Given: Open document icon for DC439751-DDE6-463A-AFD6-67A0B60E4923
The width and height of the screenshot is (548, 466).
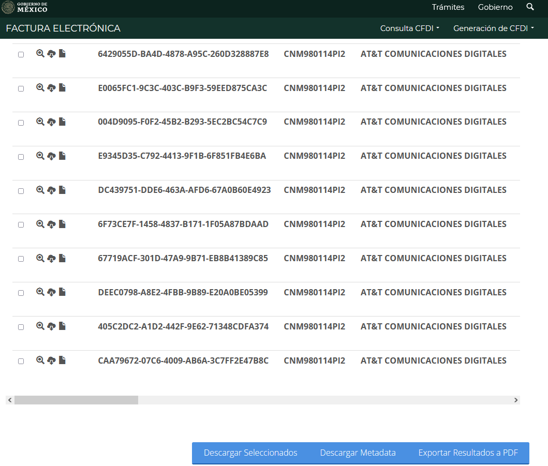Looking at the screenshot, I should [62, 190].
